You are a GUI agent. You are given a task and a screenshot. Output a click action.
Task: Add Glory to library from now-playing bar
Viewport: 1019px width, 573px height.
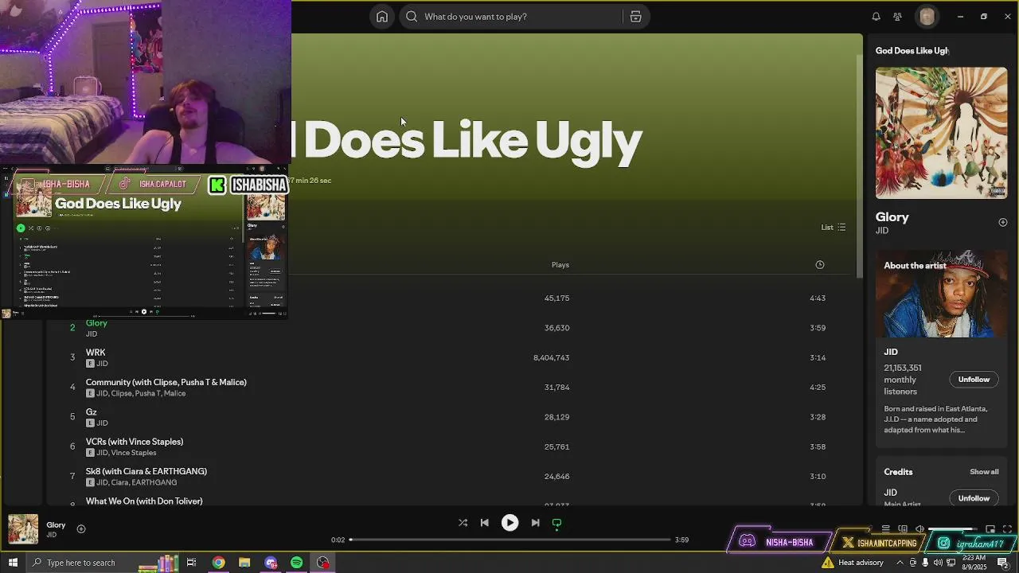[x=80, y=528]
